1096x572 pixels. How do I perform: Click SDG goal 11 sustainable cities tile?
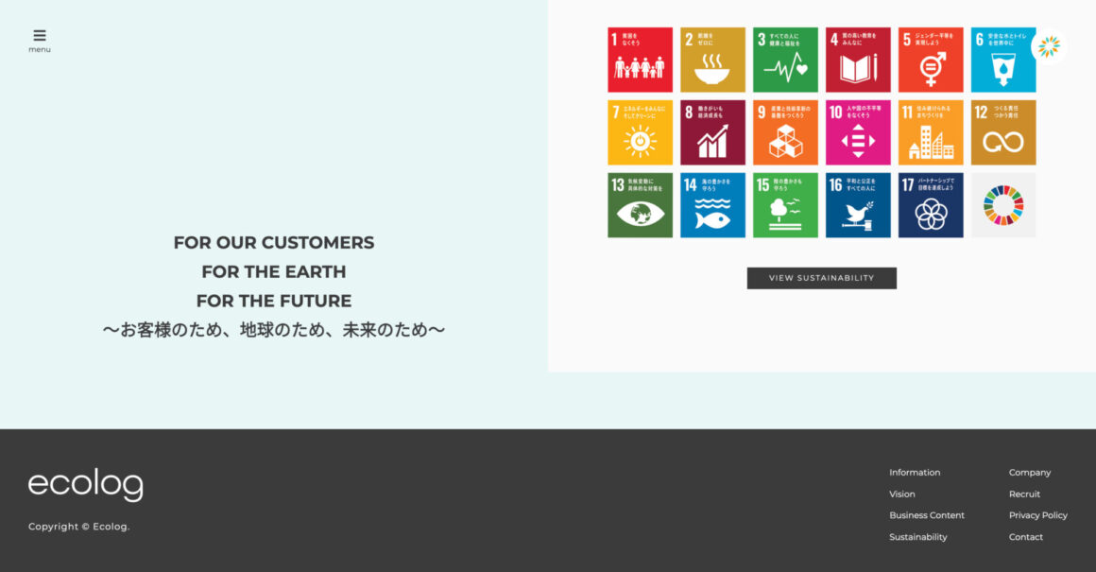[x=931, y=132]
